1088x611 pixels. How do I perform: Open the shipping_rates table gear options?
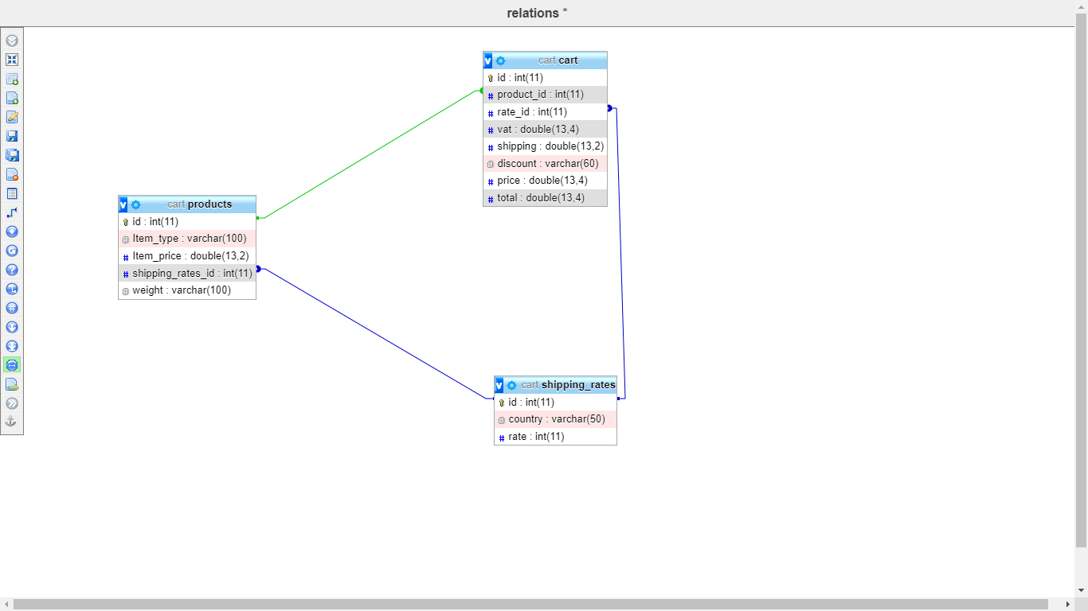coord(512,385)
